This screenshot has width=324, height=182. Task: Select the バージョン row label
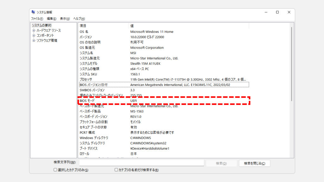86,37
